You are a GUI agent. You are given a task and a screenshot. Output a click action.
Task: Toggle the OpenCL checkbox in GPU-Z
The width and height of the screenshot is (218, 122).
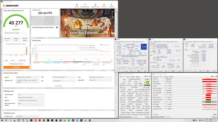pyautogui.click(x=126, y=113)
